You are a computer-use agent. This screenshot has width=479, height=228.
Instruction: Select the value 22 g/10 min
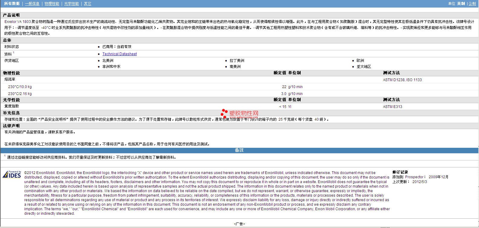(292, 87)
